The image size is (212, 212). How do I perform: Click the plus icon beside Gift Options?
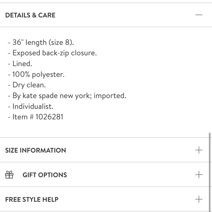point(199,175)
